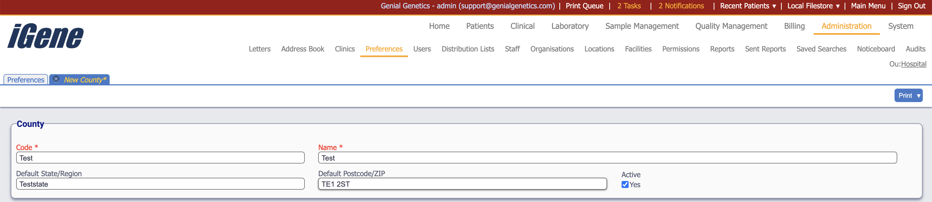Click the Sign Out link
The height and width of the screenshot is (202, 932).
912,6
